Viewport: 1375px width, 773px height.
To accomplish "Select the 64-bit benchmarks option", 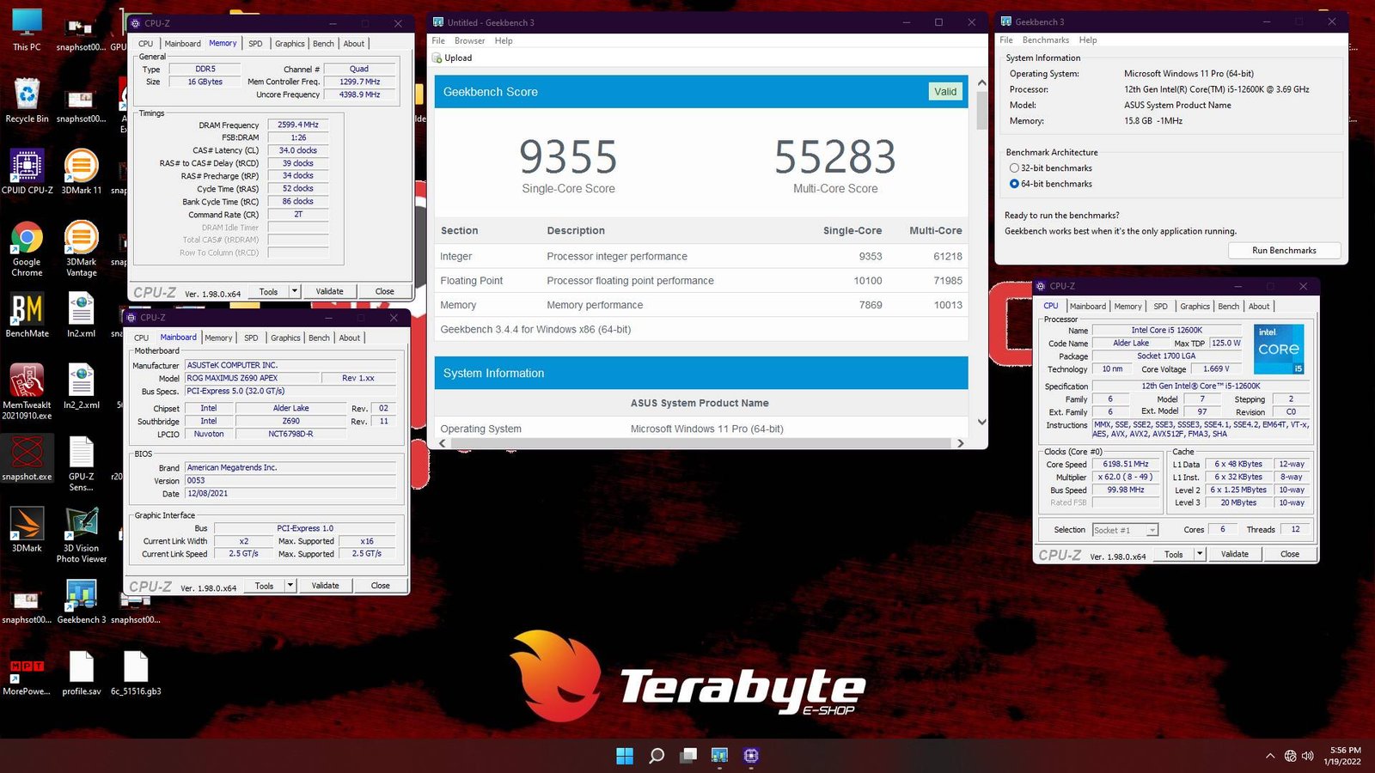I will [1015, 184].
